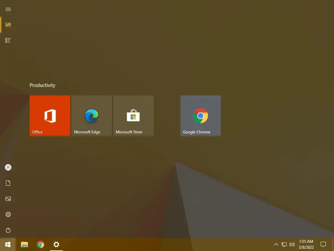The width and height of the screenshot is (334, 251).
Task: Select the Pinned tiles view icon
Action: 8,25
